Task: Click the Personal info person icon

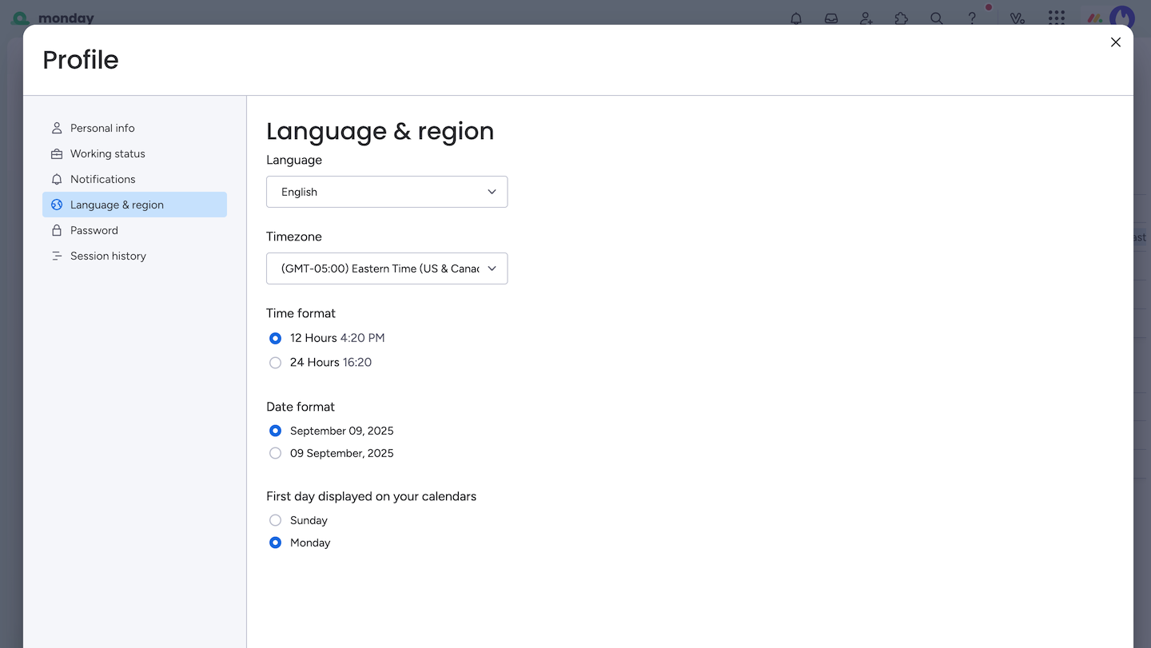Action: (57, 128)
